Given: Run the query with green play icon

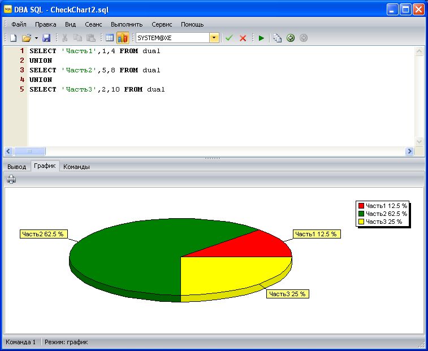Looking at the screenshot, I should 261,38.
